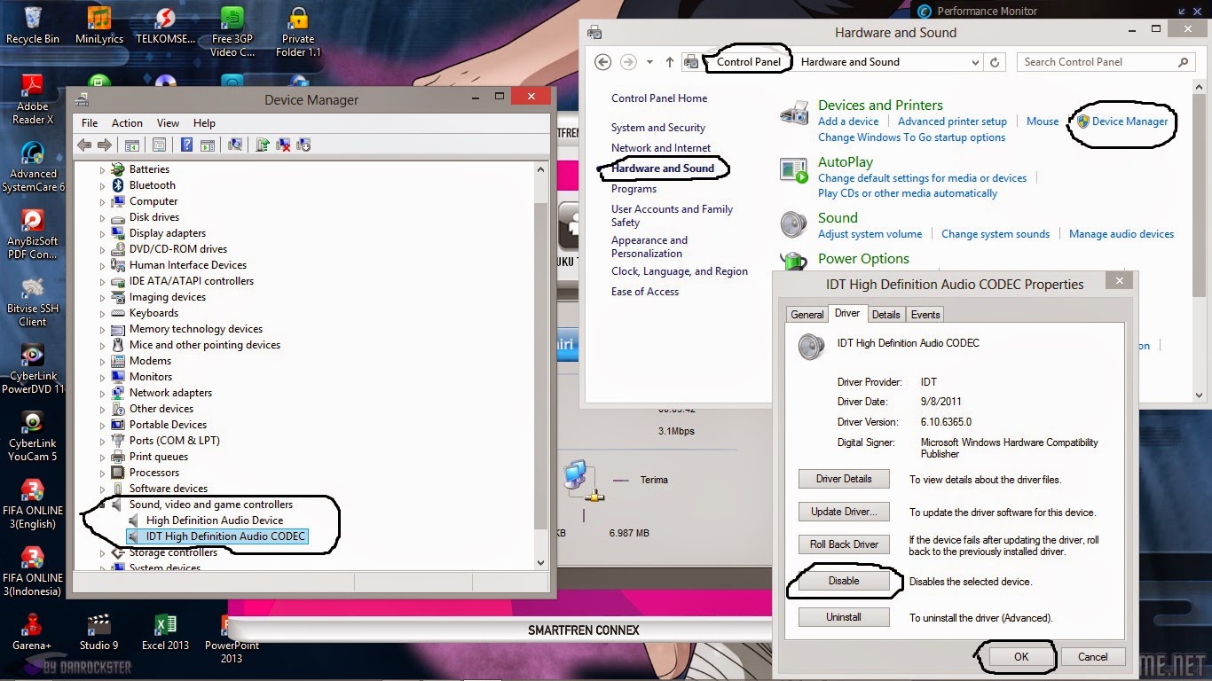Open Advanced SystemCare 6 desktop icon
Screen dimensions: 1212x681
coord(33,167)
